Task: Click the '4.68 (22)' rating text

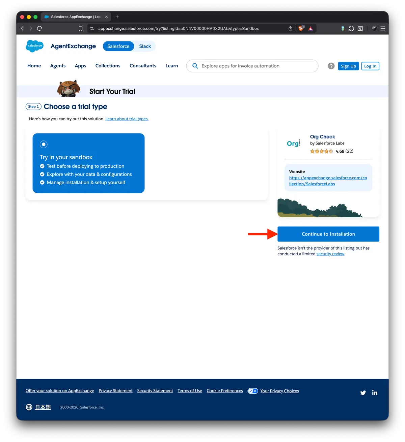Action: point(344,151)
